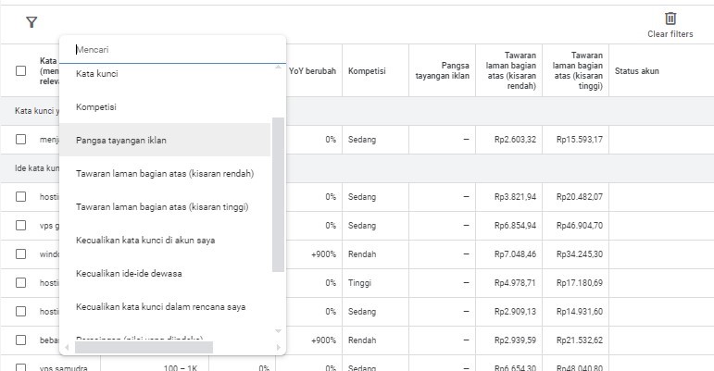Viewport: 714px width, 371px height.
Task: Click +900% in Rp2.939,59 row
Action: tap(323, 340)
